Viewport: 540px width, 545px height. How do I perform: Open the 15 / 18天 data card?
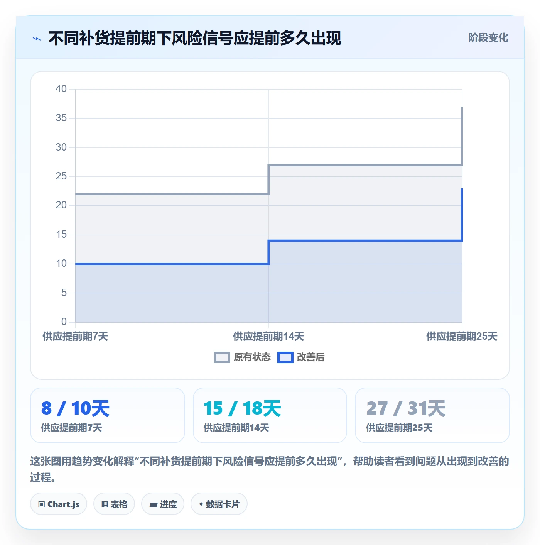pos(270,415)
